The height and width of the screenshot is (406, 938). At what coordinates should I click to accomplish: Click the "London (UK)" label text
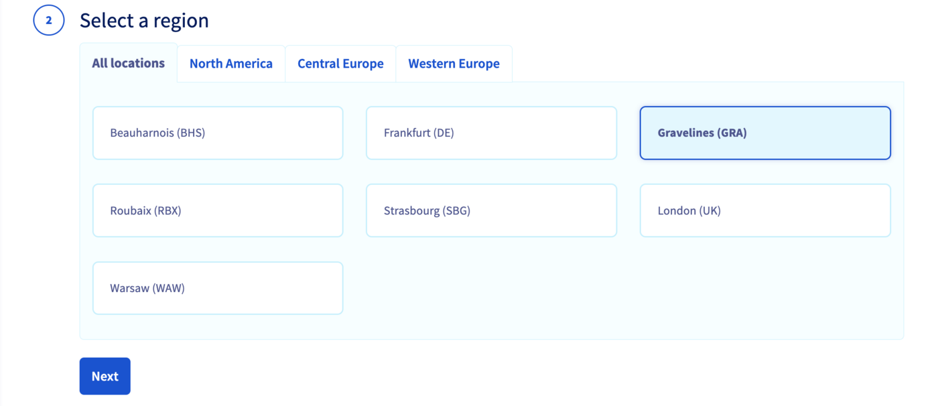(689, 211)
